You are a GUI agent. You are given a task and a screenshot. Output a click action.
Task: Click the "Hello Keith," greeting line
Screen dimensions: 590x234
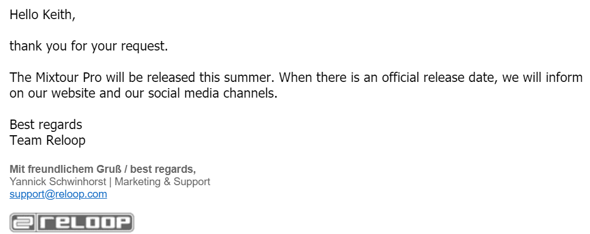point(43,15)
